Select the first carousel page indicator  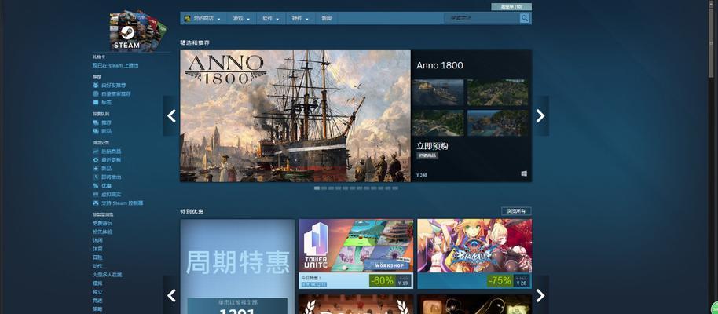click(x=317, y=188)
